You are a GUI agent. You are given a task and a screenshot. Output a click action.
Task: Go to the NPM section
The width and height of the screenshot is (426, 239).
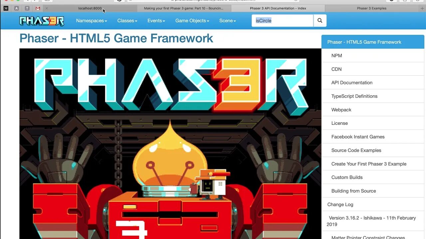[x=373, y=55]
